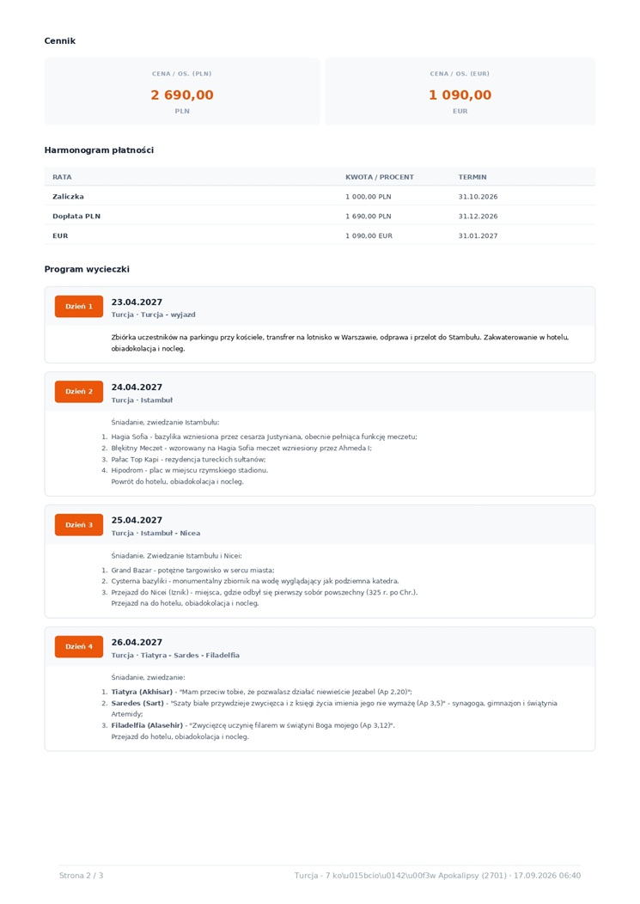Click the Filadelfia (Alasehir) list entry
The width and height of the screenshot is (640, 904).
coord(253,725)
